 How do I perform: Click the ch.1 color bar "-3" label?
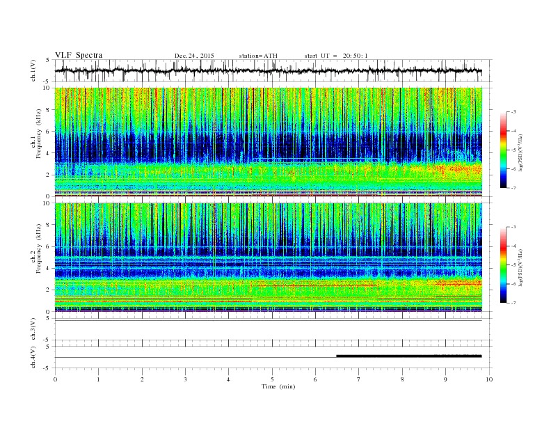(x=513, y=112)
